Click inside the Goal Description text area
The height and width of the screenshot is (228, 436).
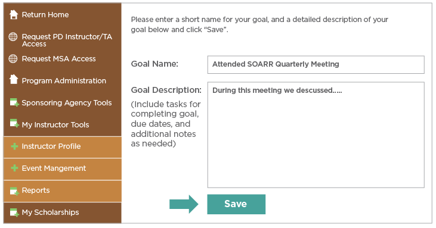point(316,135)
